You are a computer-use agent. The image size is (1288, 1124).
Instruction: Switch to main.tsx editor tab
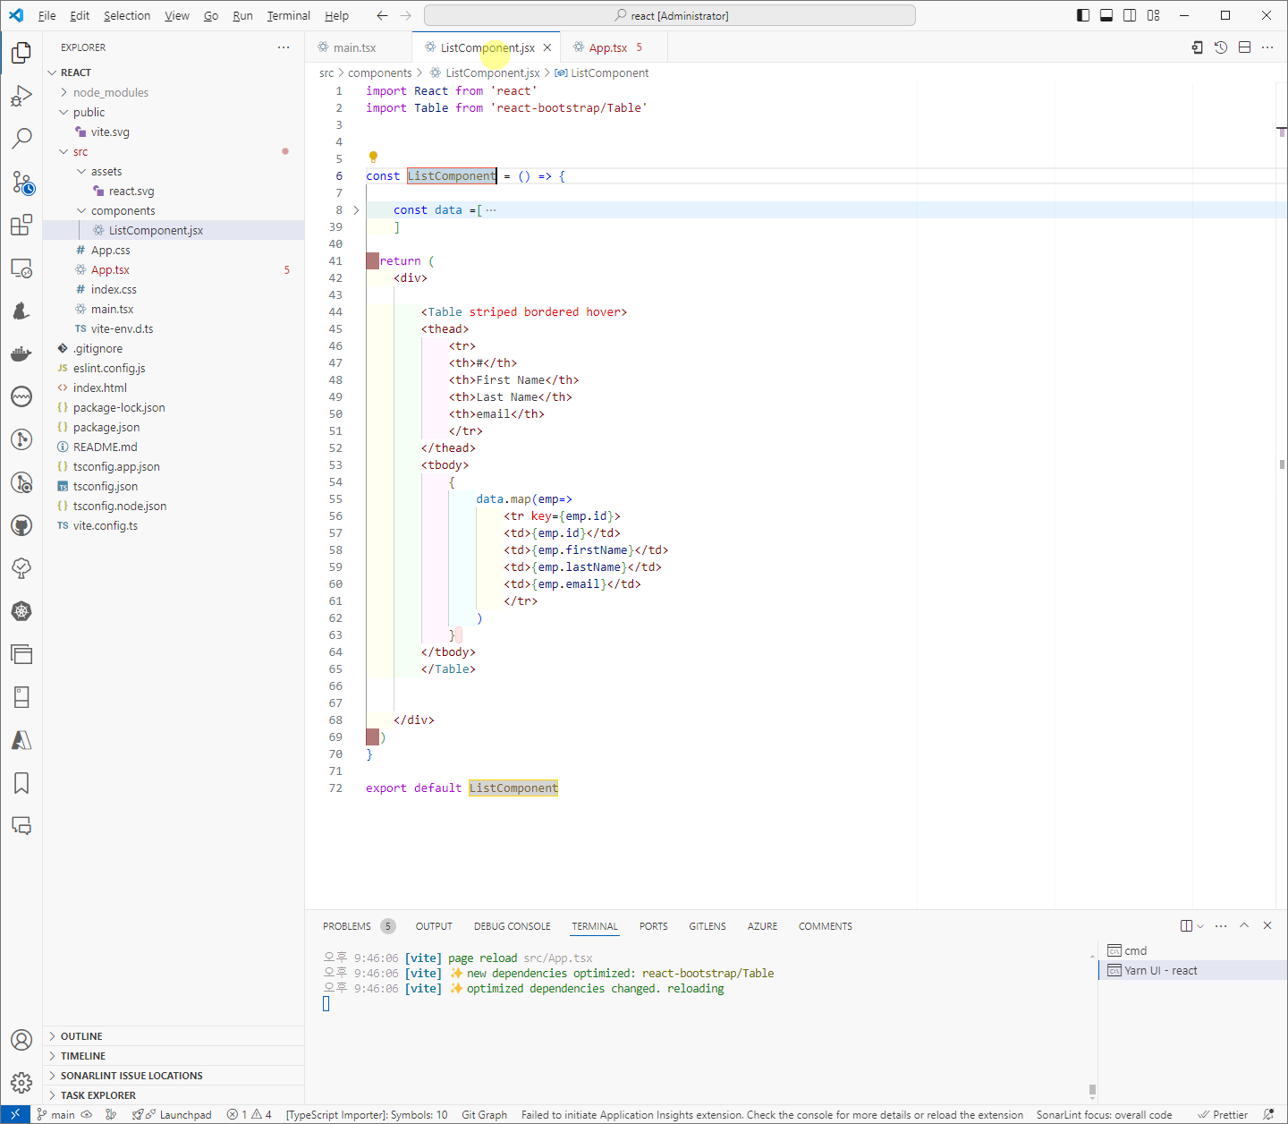(358, 47)
